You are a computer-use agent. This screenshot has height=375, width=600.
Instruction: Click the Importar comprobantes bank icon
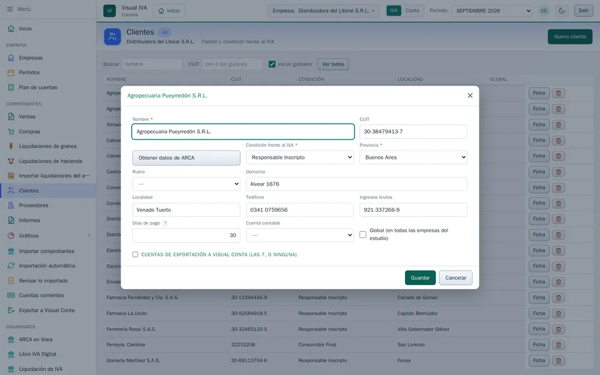(11, 251)
